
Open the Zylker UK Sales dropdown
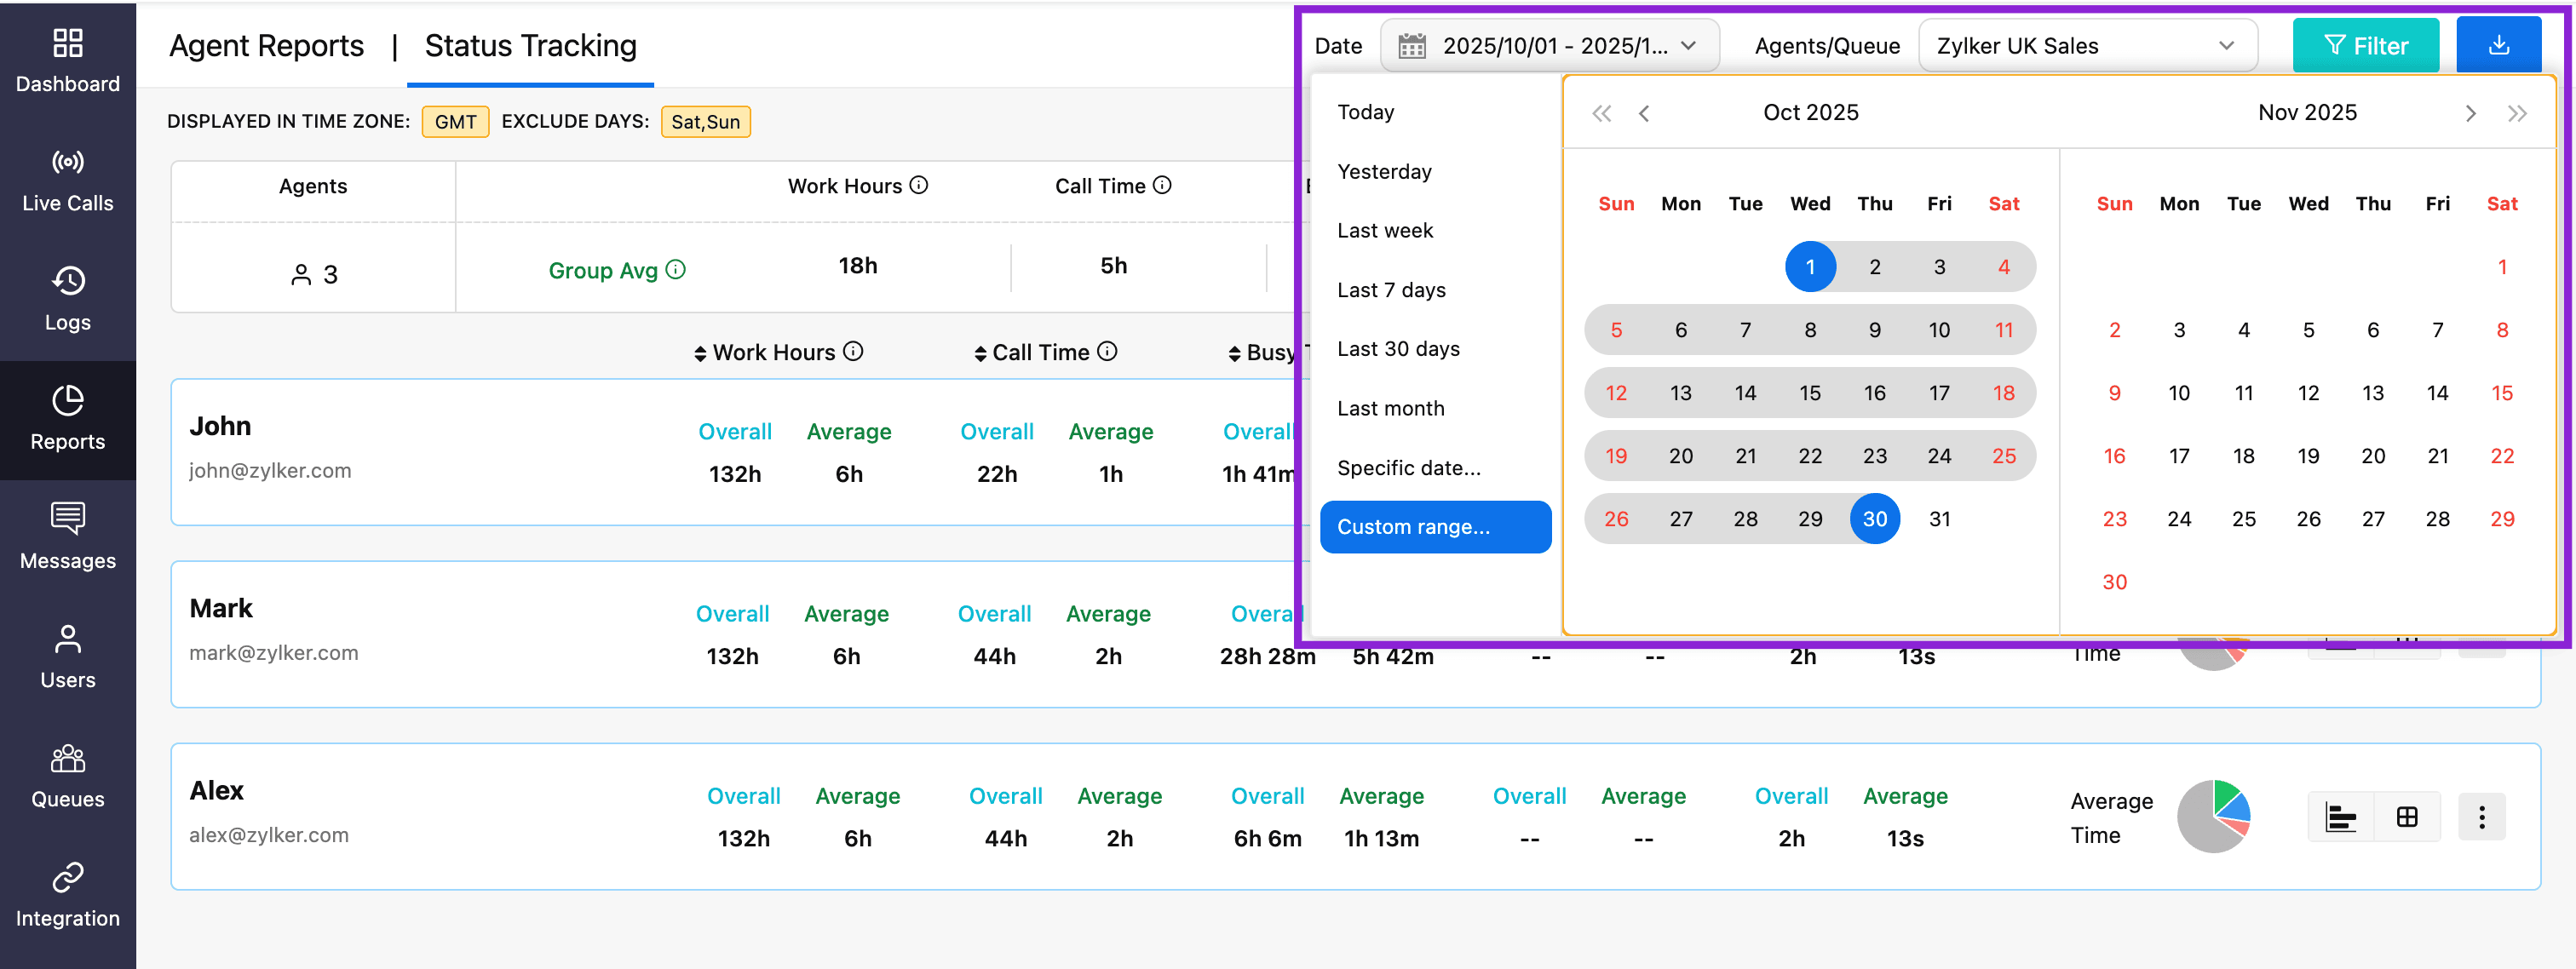[x=2086, y=46]
